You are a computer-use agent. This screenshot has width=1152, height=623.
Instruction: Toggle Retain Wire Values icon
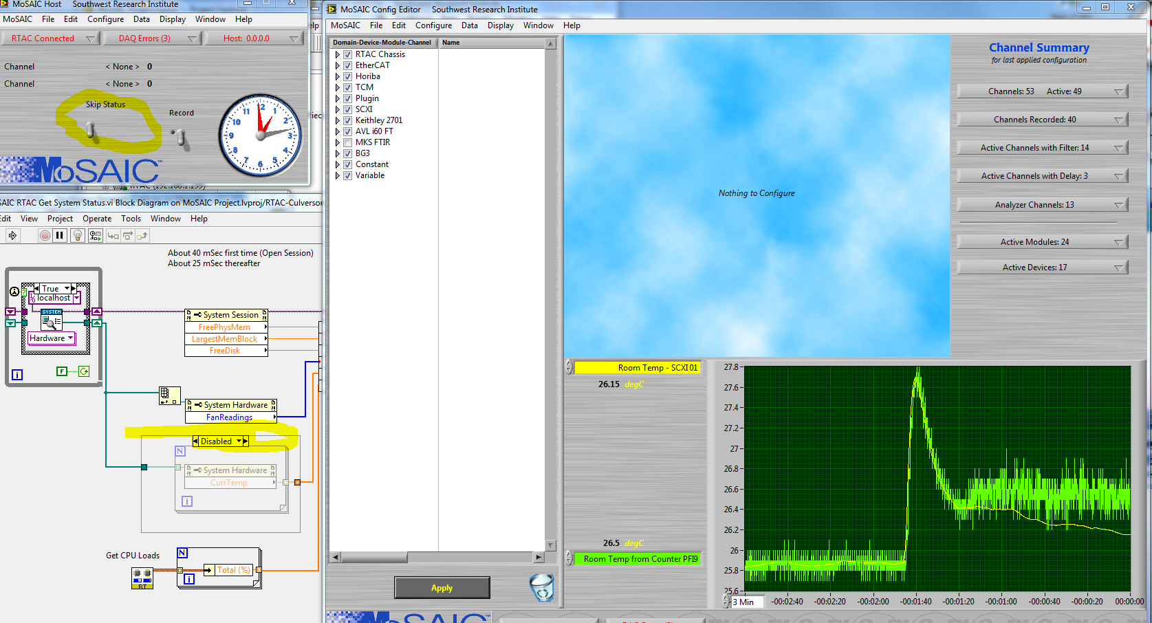95,236
